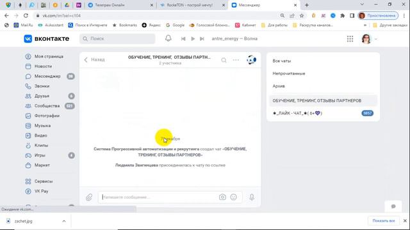Select the Архив folder
The height and width of the screenshot is (230, 410).
(x=323, y=86)
